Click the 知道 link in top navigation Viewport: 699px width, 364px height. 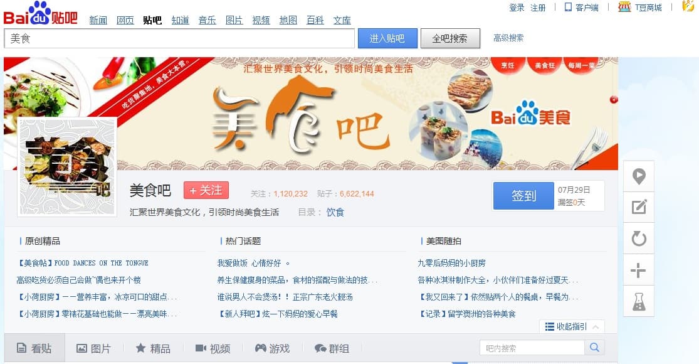(180, 20)
